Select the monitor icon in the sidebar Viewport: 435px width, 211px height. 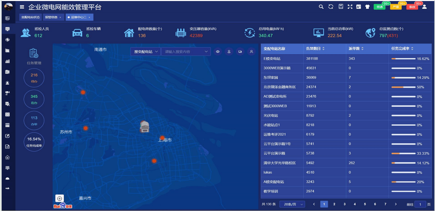point(7,29)
